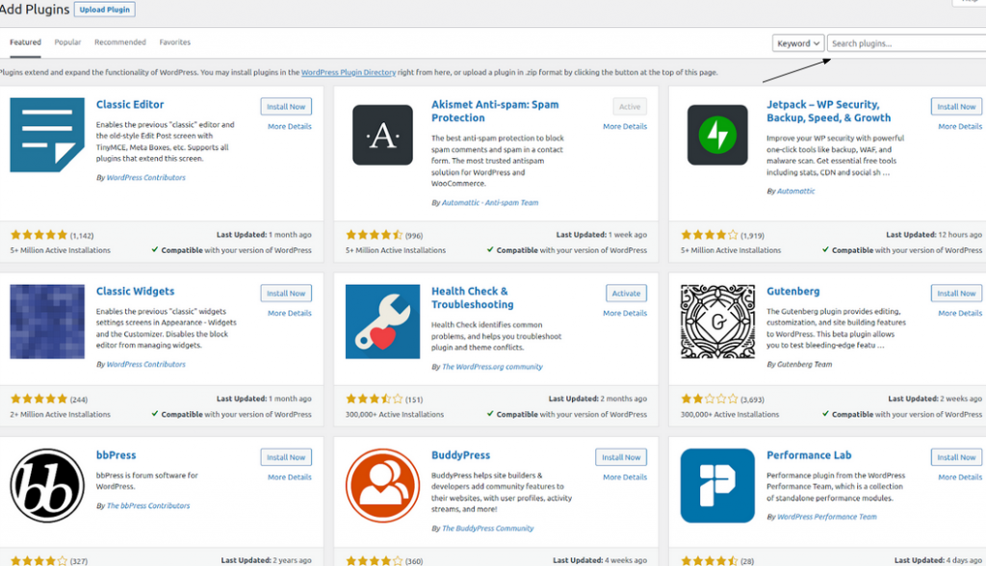Click the "Gutenberg Team" author text
This screenshot has height=566, width=986.
click(804, 365)
